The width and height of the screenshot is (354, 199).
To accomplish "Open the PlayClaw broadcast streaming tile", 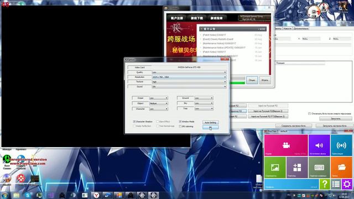I will (x=341, y=145).
